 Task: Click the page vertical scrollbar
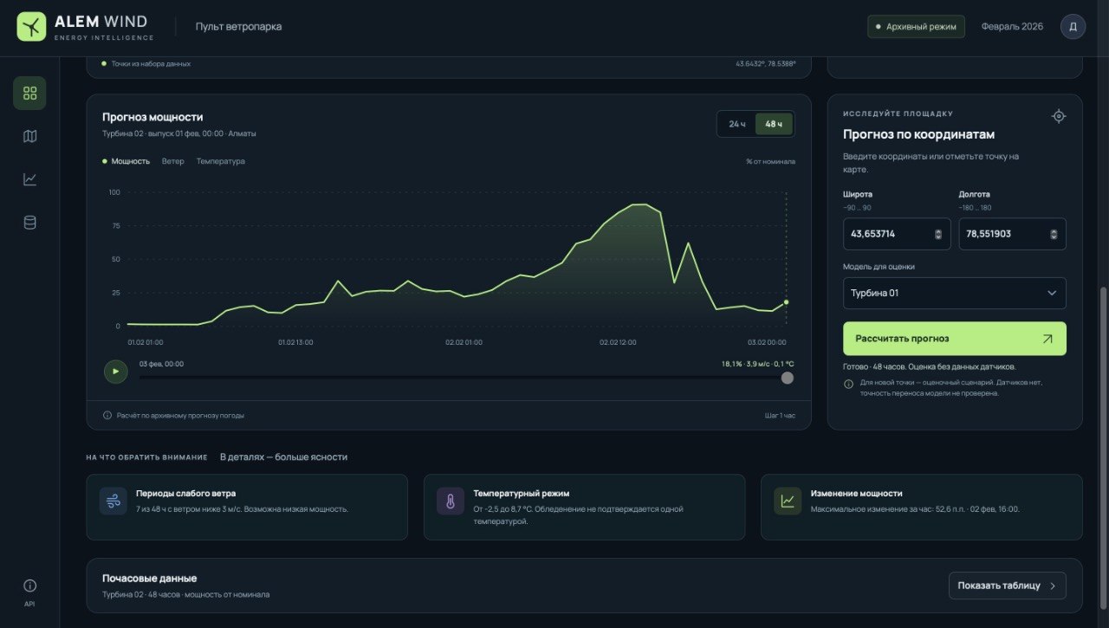[1103, 446]
